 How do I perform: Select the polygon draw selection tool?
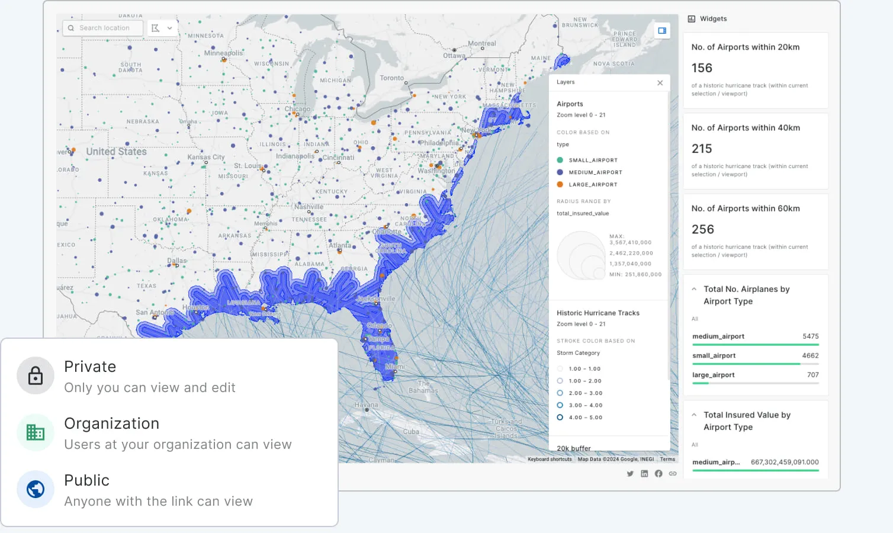[156, 28]
